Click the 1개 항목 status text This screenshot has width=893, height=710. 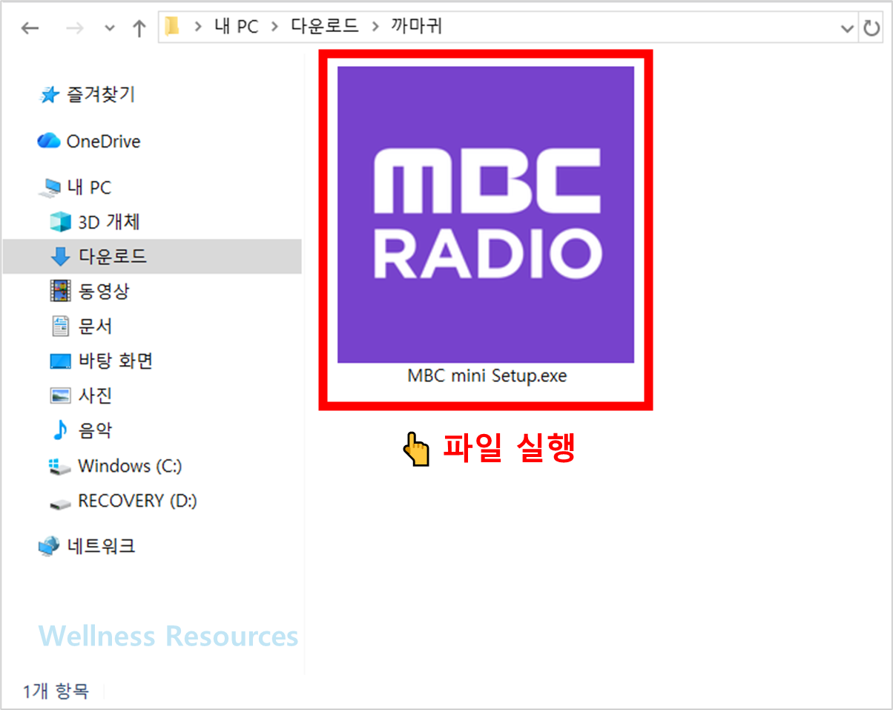click(x=56, y=691)
